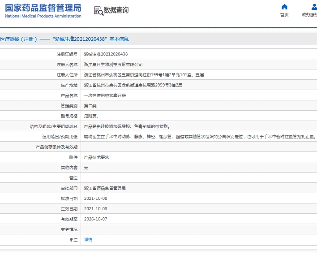317x255 pixels.
Task: Click the 管理类别 row label
Action: [x=69, y=106]
